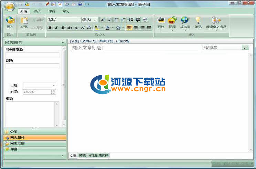Click the 发布 publish button
Screen dimensions: 256x169
[x=10, y=23]
